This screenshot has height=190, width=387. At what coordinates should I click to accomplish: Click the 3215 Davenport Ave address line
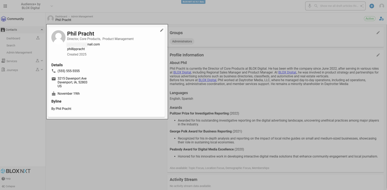click(x=72, y=79)
